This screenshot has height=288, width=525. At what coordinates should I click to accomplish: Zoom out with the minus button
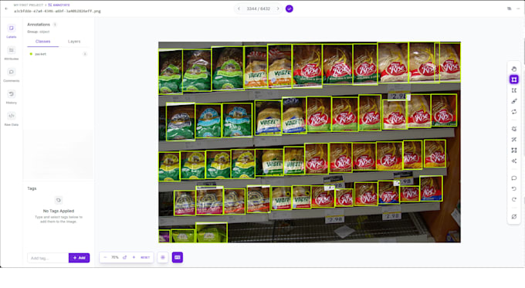105,257
